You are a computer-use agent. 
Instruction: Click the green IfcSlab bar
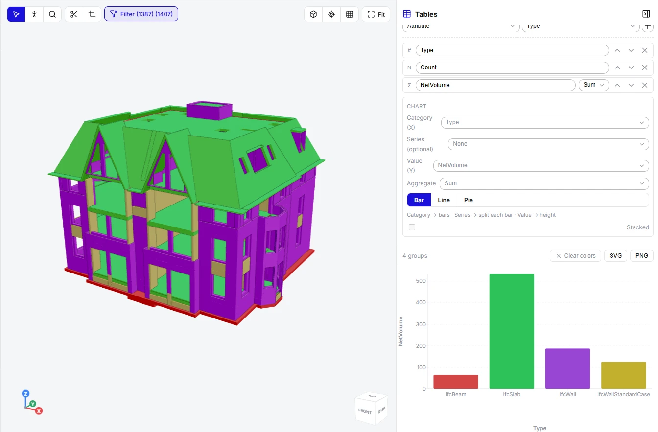tap(512, 332)
